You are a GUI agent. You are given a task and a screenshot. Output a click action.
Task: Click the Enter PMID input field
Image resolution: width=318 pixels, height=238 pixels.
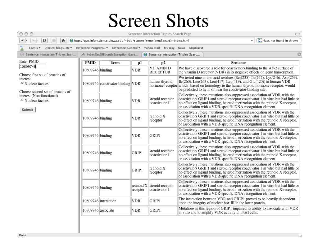click(x=32, y=67)
